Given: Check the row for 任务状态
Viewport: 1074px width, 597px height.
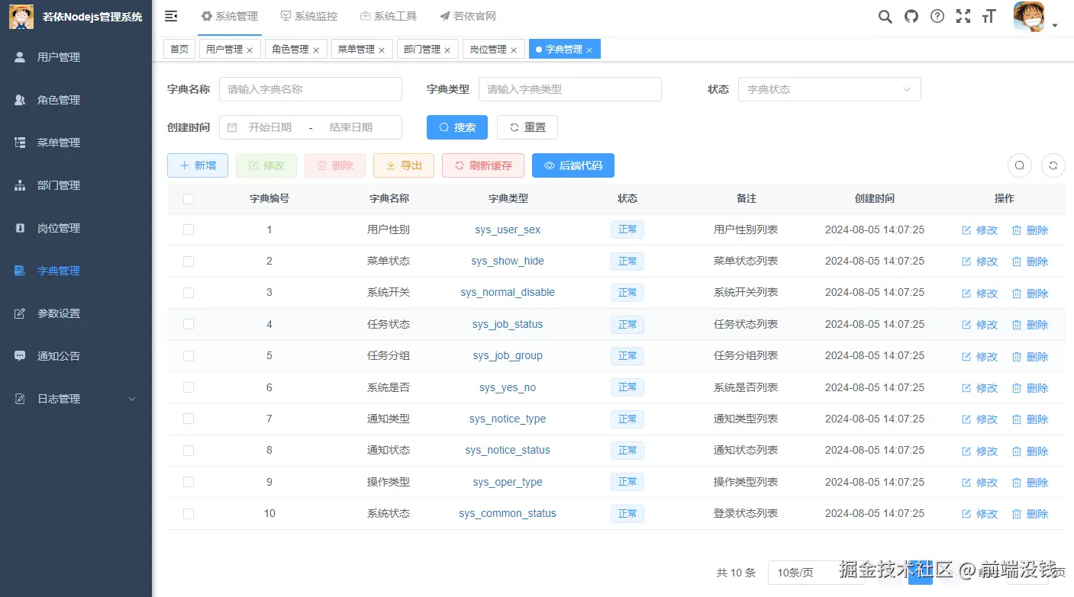Looking at the screenshot, I should tap(189, 324).
